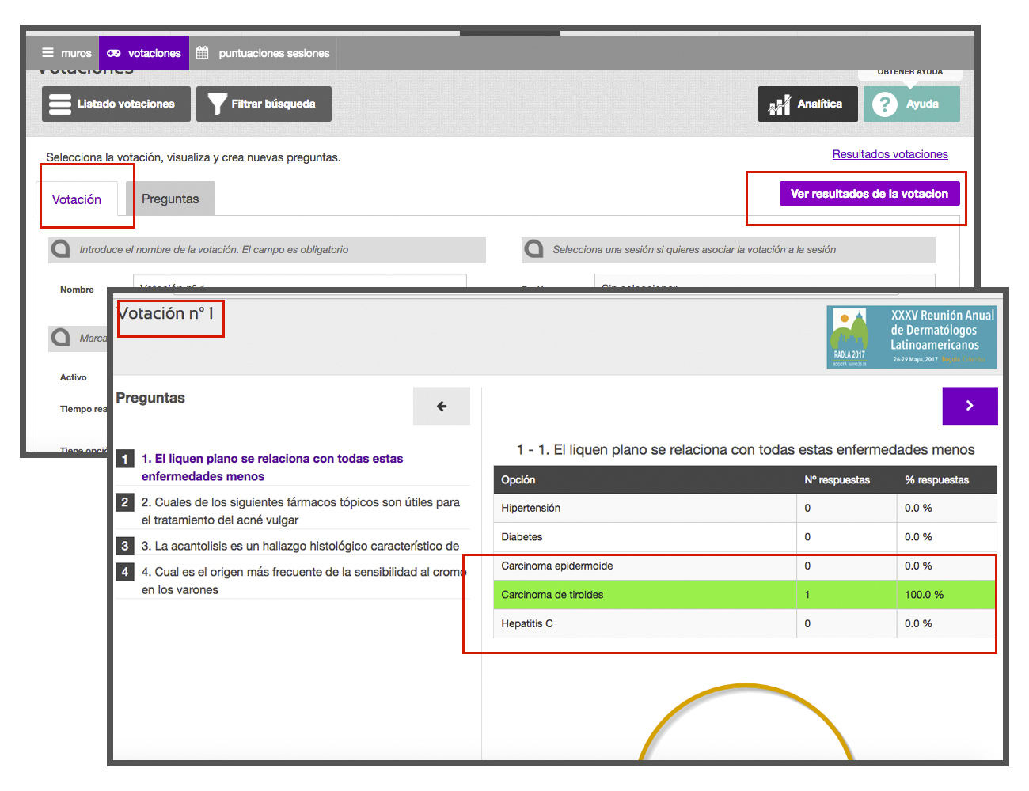Click the Hipertensión option row
Viewport: 1029px width, 791px height.
745,508
